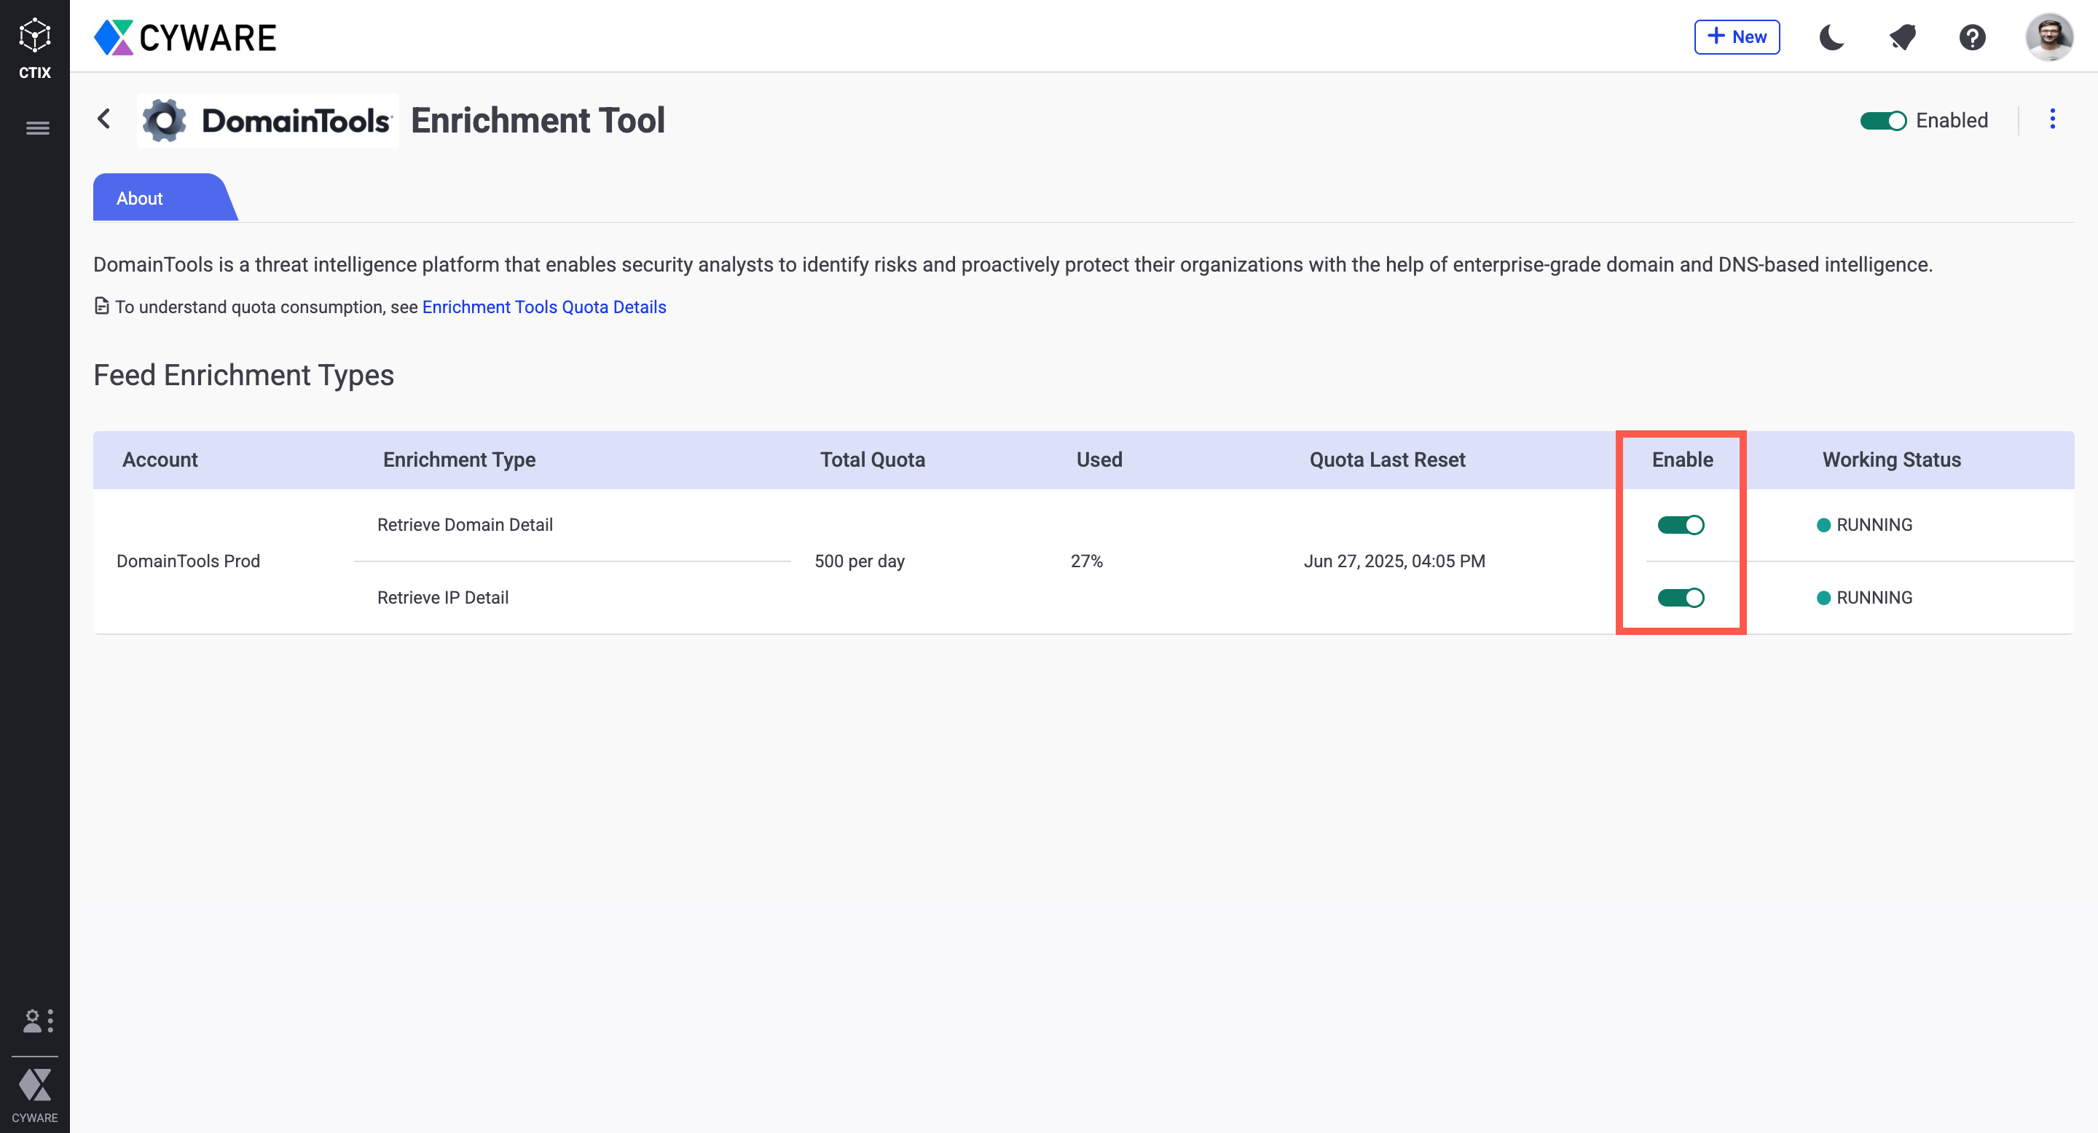Click the Enable column header

(1682, 460)
